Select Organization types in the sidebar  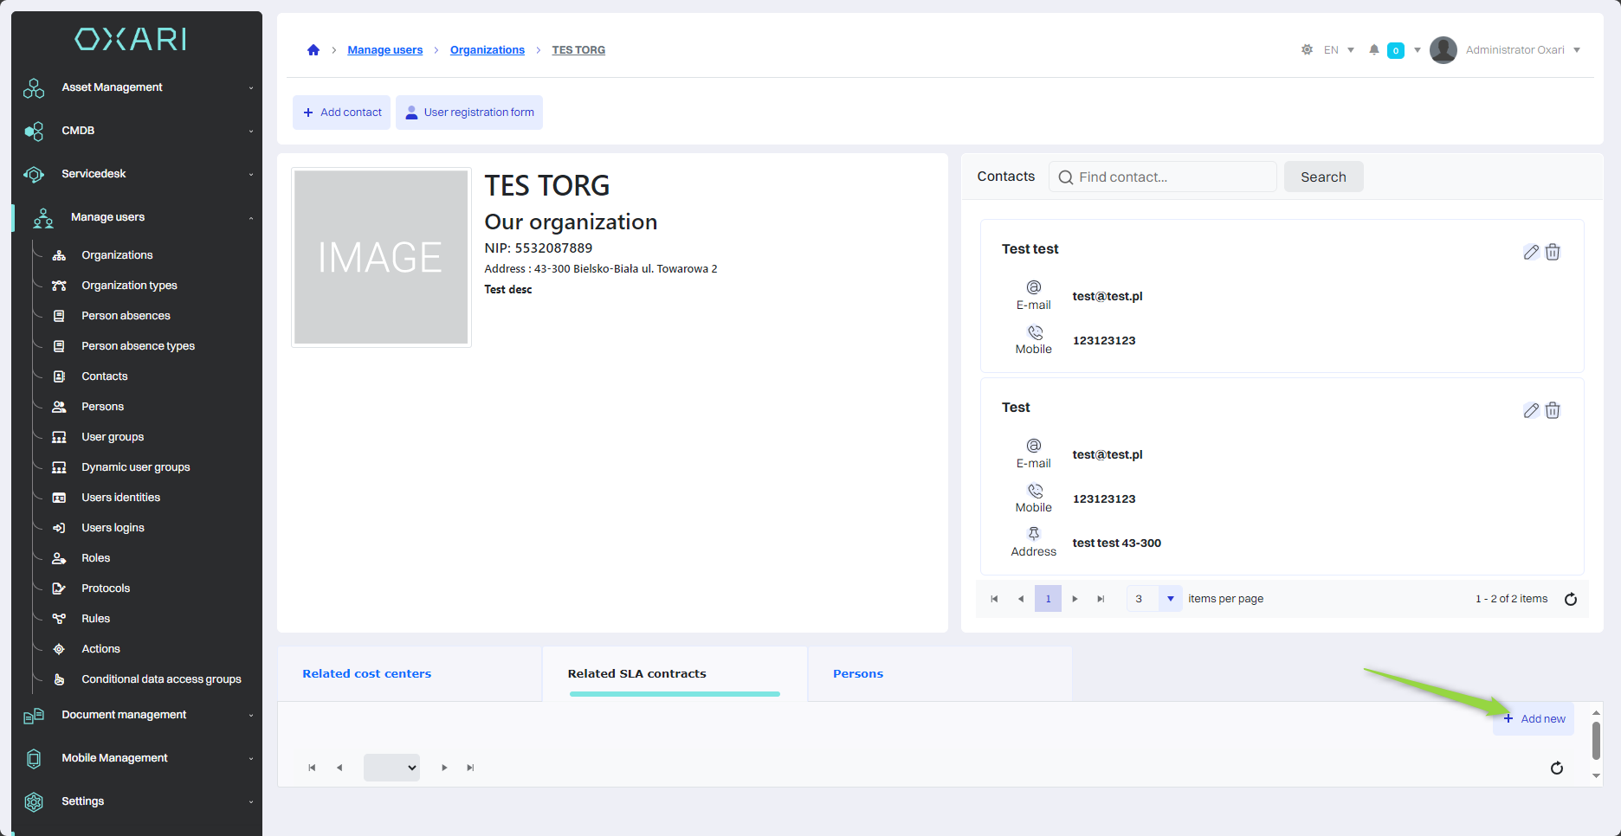tap(129, 286)
